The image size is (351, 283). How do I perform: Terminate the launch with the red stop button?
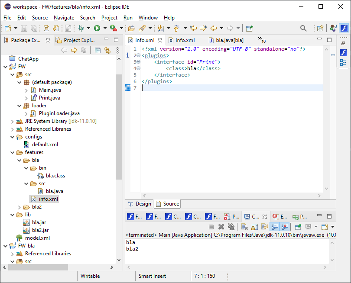tap(211, 226)
